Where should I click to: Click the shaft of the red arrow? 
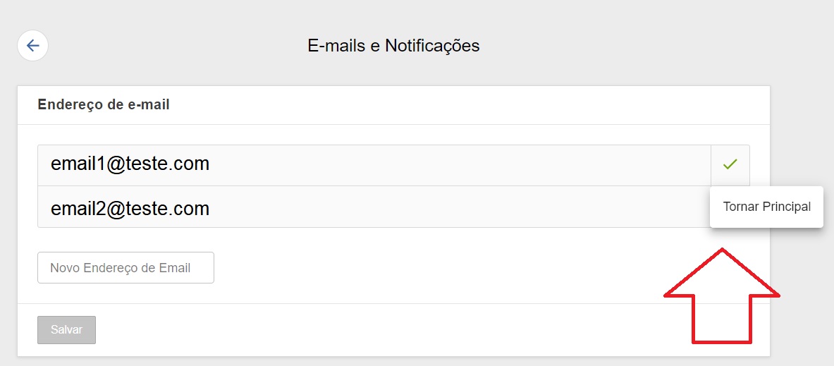722,321
